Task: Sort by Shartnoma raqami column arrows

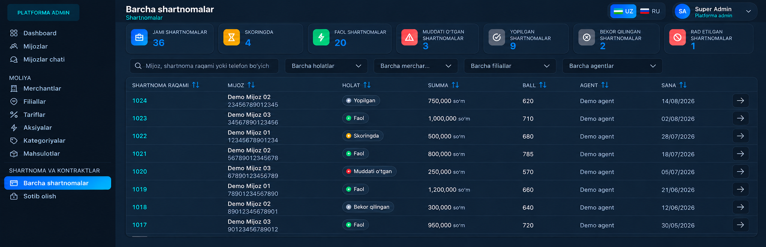Action: tap(196, 85)
